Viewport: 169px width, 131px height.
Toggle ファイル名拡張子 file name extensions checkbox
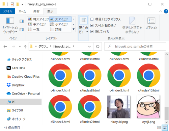pyautogui.click(x=92, y=25)
